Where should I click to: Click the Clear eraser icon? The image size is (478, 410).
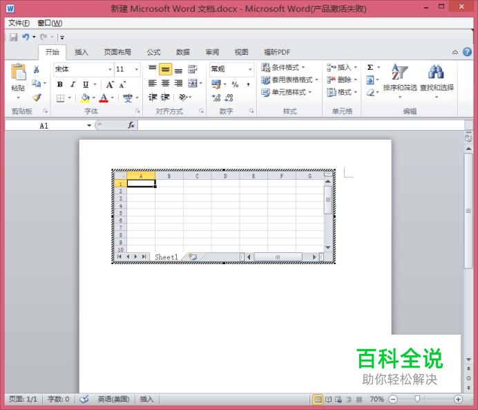(x=370, y=93)
